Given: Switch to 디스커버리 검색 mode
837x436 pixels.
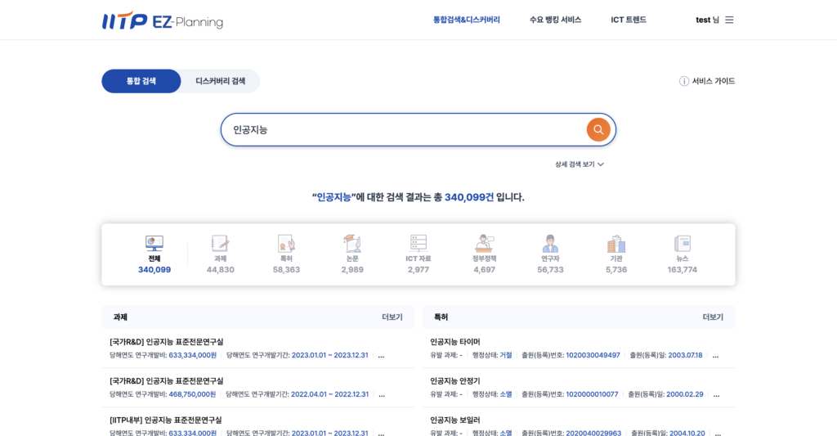Looking at the screenshot, I should click(220, 81).
